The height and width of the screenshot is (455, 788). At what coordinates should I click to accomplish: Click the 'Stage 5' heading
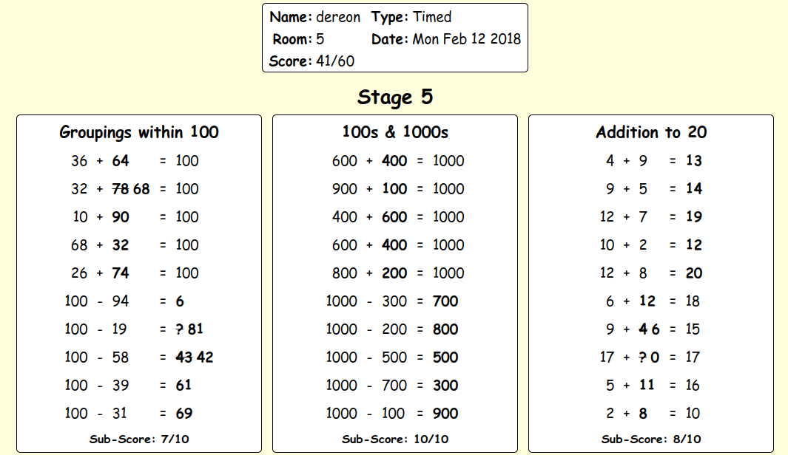395,97
